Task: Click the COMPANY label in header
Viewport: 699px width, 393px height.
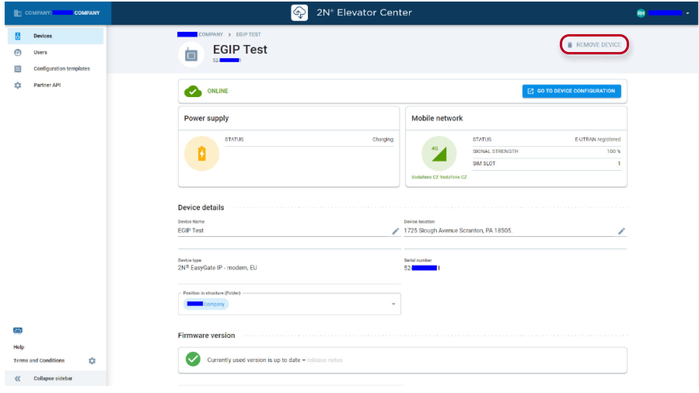Action: coord(62,13)
